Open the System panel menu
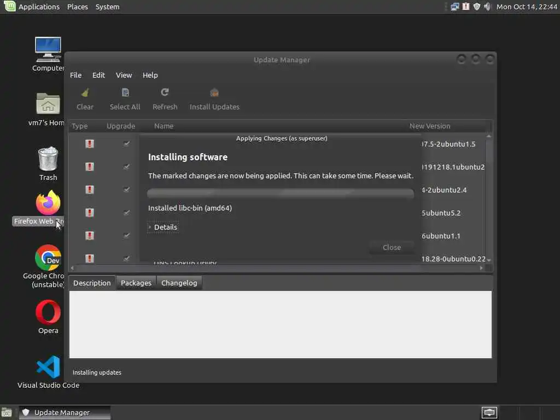Screen dimensions: 560x420 pyautogui.click(x=107, y=7)
